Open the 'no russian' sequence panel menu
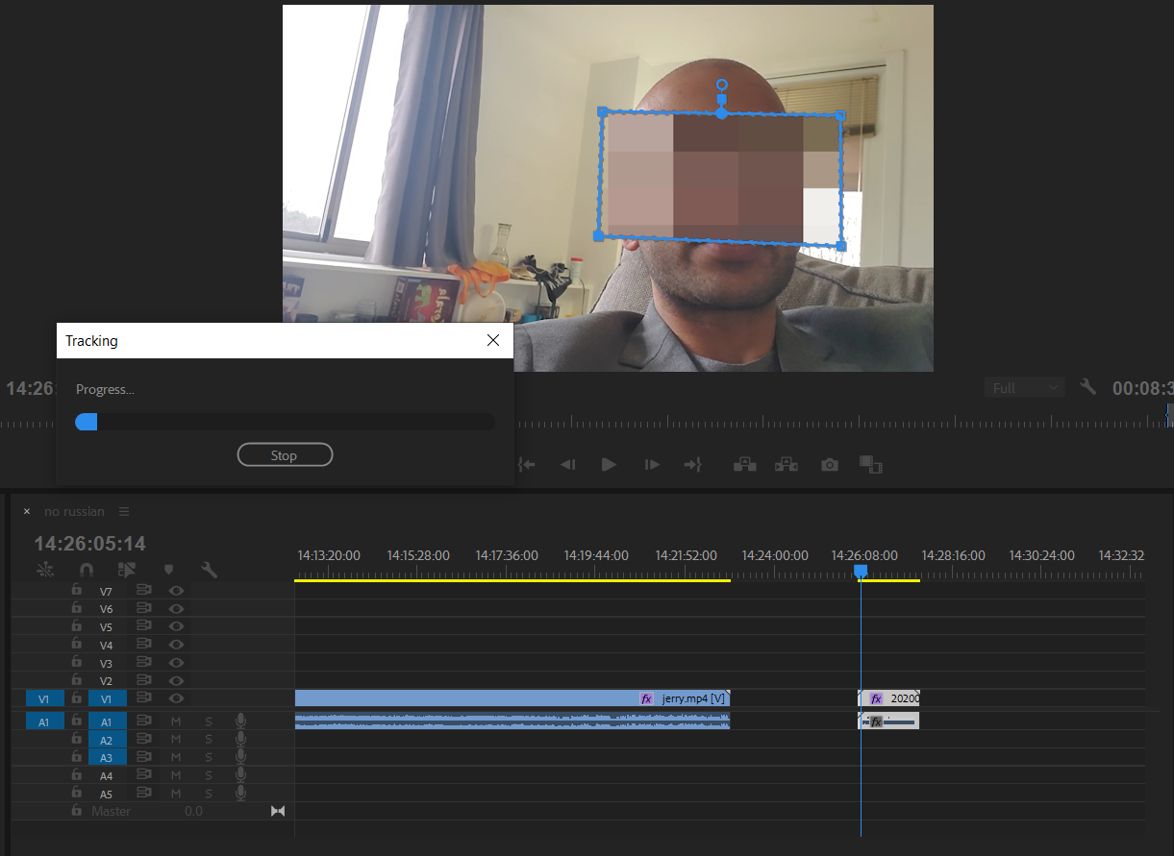 click(x=124, y=512)
